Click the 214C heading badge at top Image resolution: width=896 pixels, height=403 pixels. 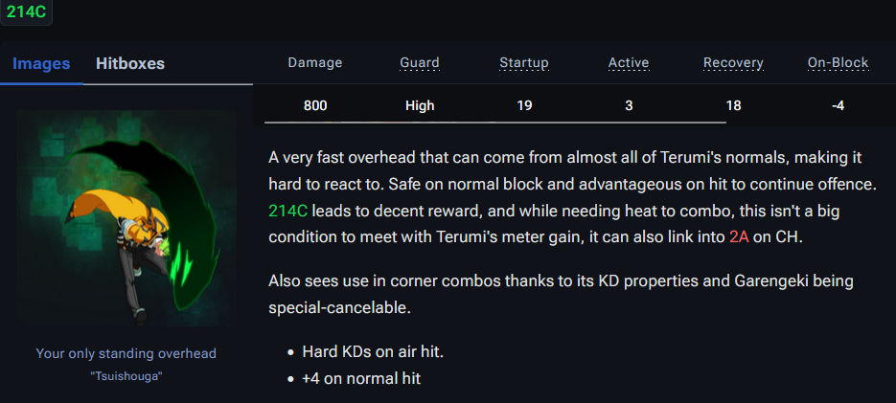coord(27,12)
